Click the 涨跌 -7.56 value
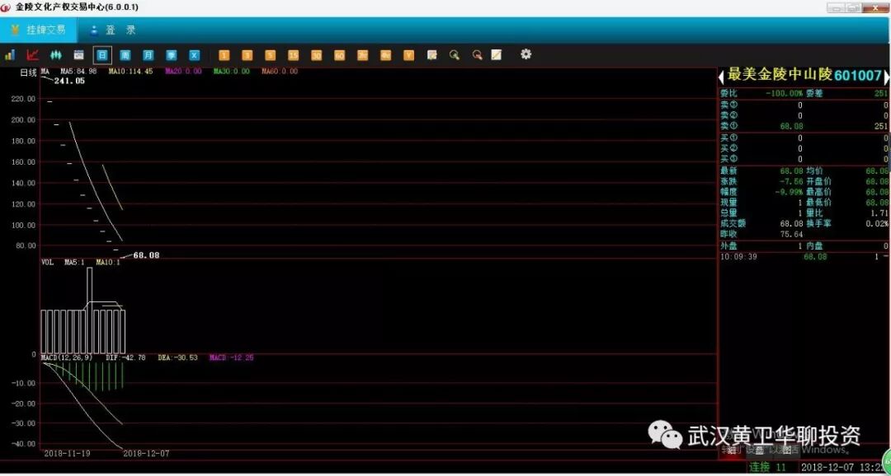The height and width of the screenshot is (476, 891). tap(791, 181)
